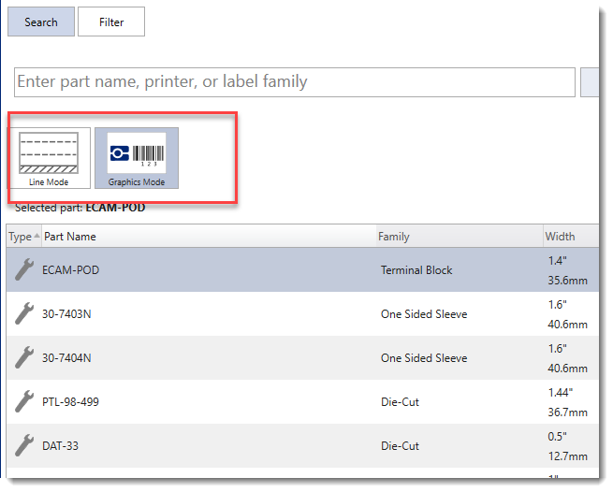
Task: Click wrench icon beside ECAM-POD
Action: [24, 269]
